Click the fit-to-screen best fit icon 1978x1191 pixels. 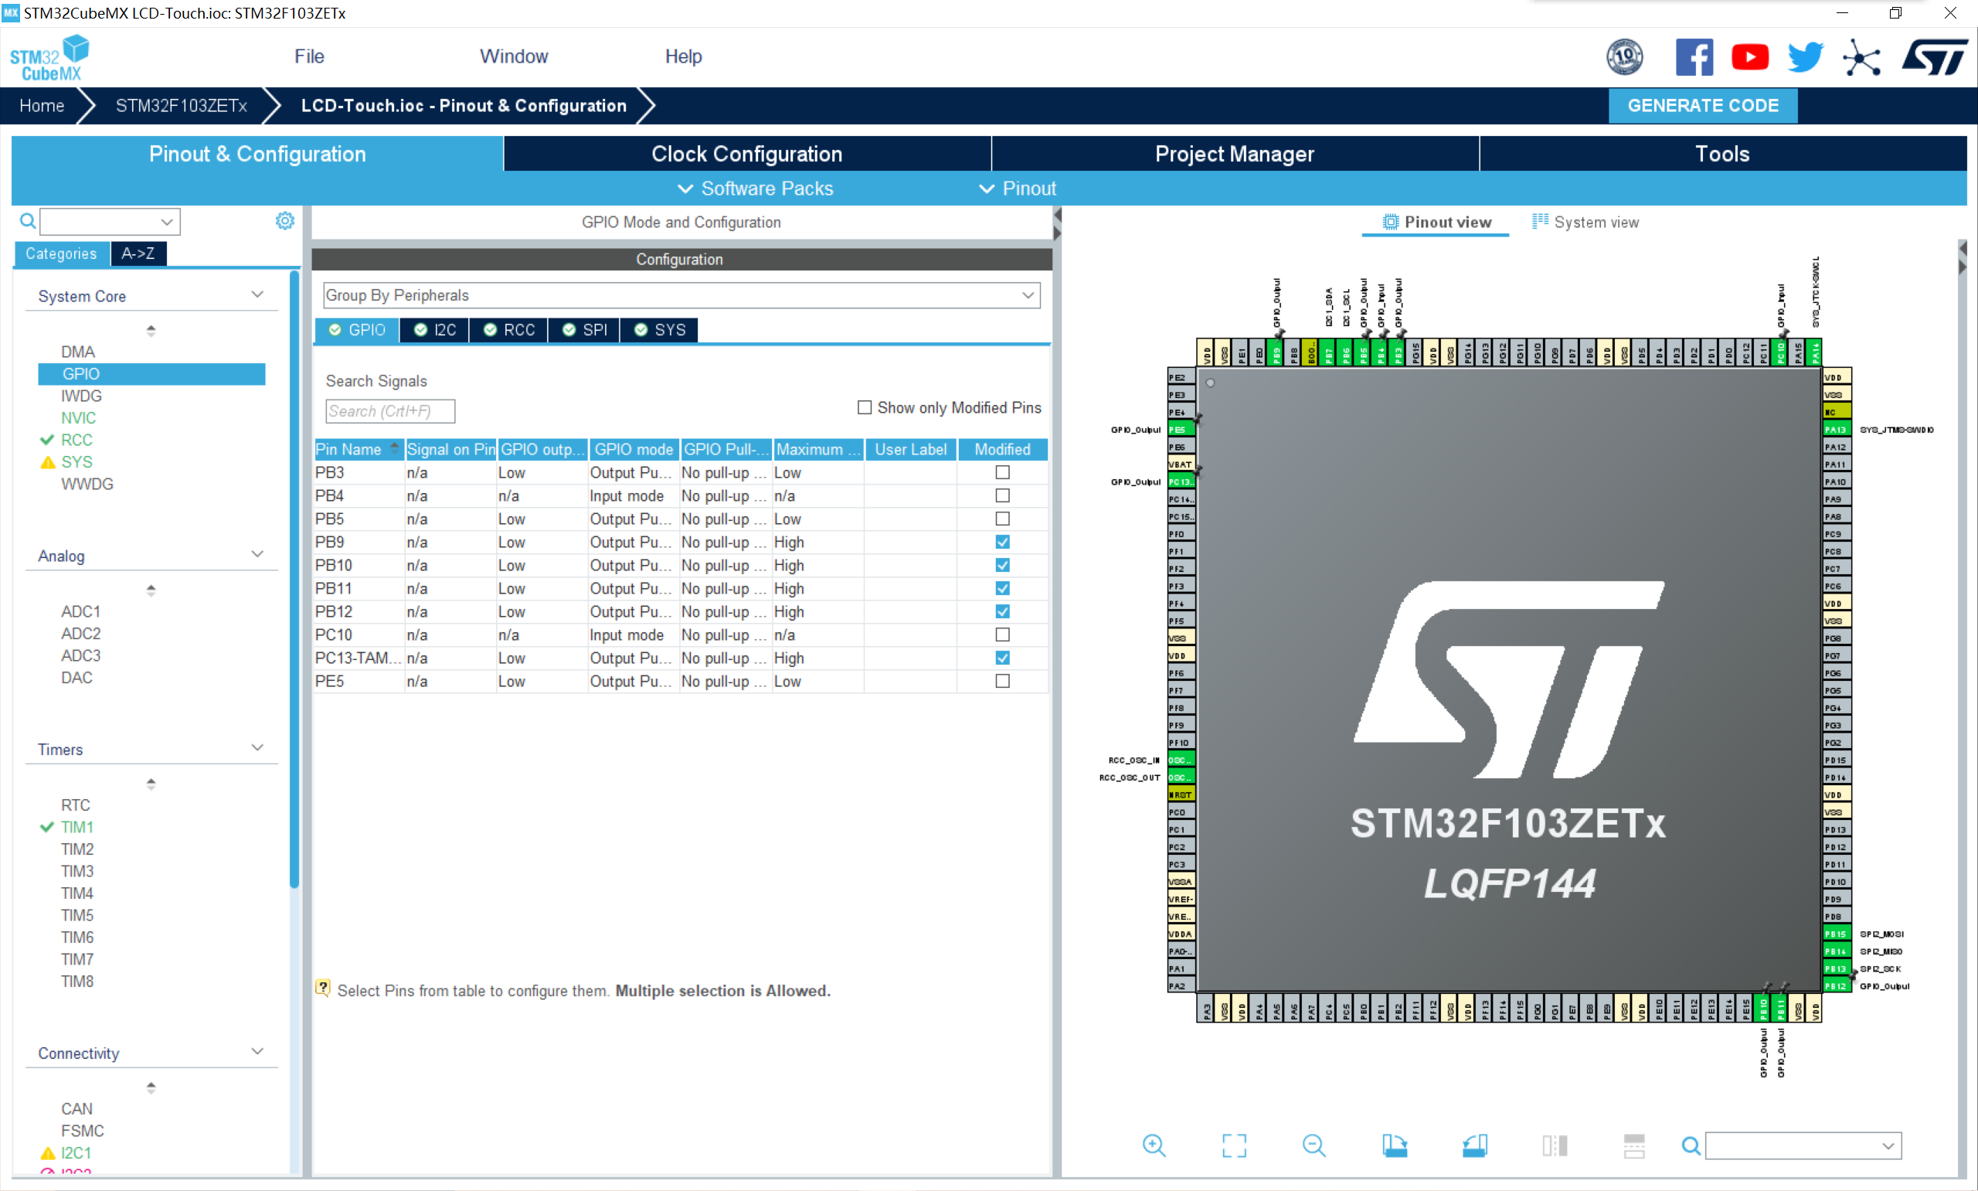pos(1234,1145)
